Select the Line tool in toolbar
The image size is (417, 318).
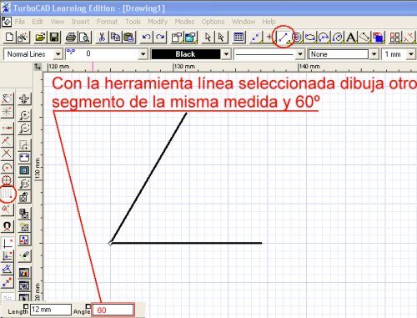[x=284, y=37]
